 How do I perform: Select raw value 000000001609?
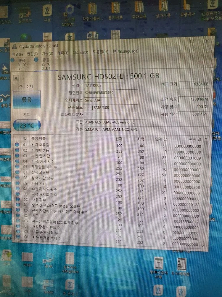coord(187,158)
